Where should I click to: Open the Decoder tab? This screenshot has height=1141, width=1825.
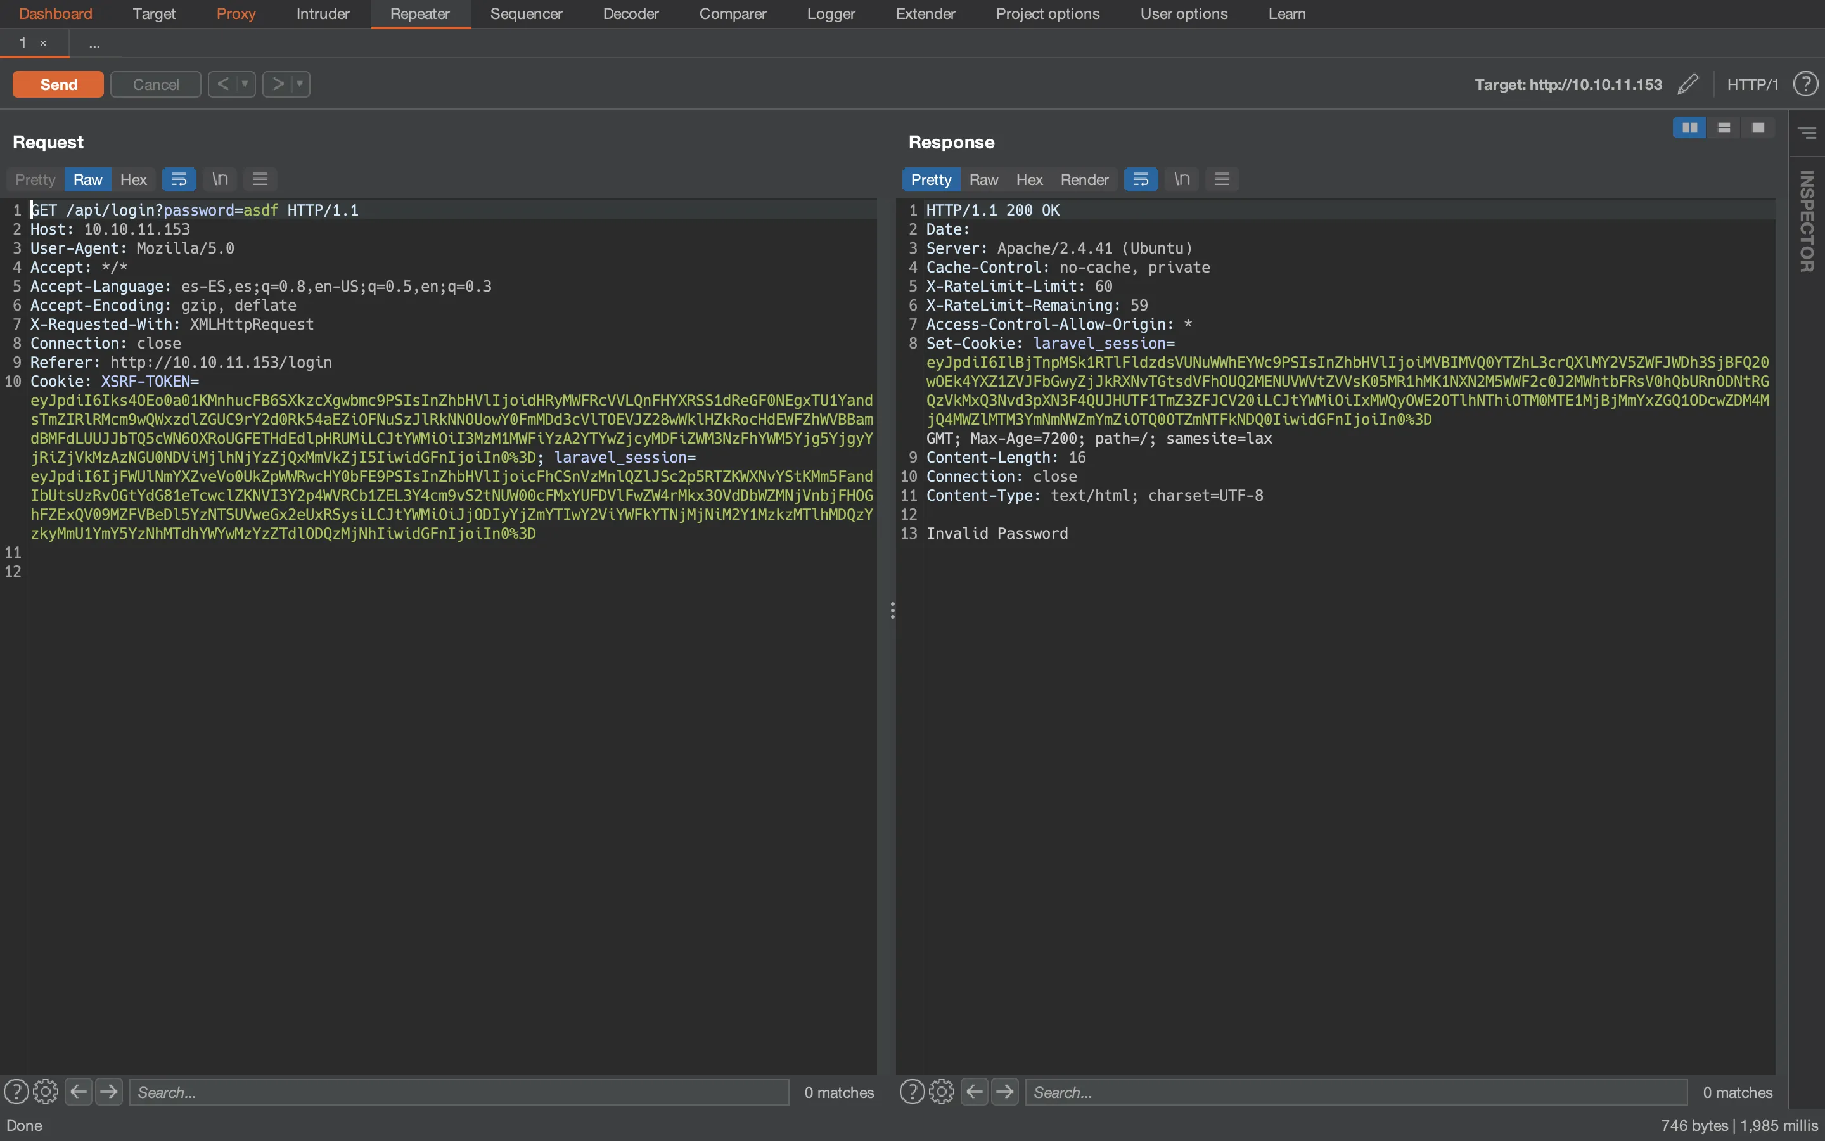[x=631, y=13]
